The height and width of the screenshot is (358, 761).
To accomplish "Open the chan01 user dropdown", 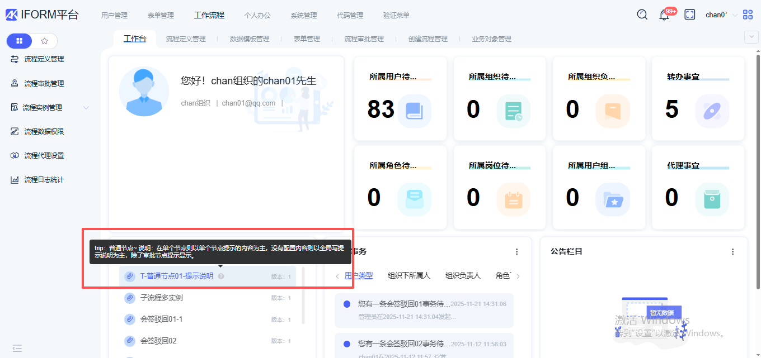I will (721, 15).
